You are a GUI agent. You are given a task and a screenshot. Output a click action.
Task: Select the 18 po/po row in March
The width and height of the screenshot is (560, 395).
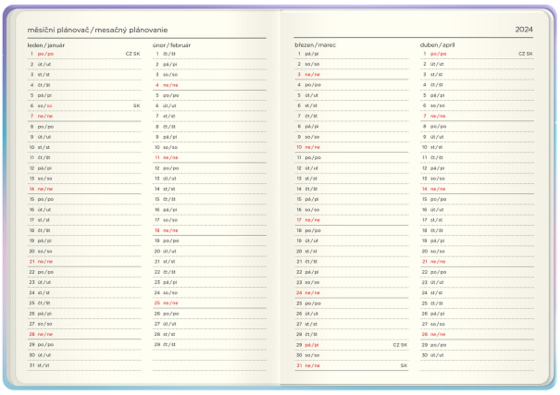click(352, 230)
